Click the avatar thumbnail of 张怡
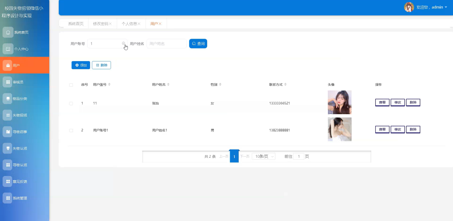Screen dimensions: 453x221 click(x=339, y=102)
